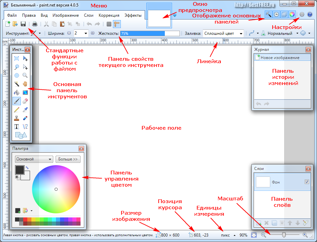Select the Rectangle Select tool
Viewport: 317px width, 242px height.
(x=17, y=58)
